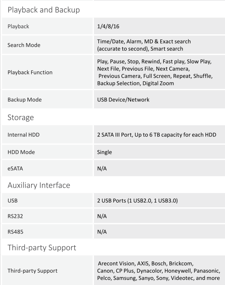
Task: Click the Digital Zoom function text
Action: [x=158, y=83]
